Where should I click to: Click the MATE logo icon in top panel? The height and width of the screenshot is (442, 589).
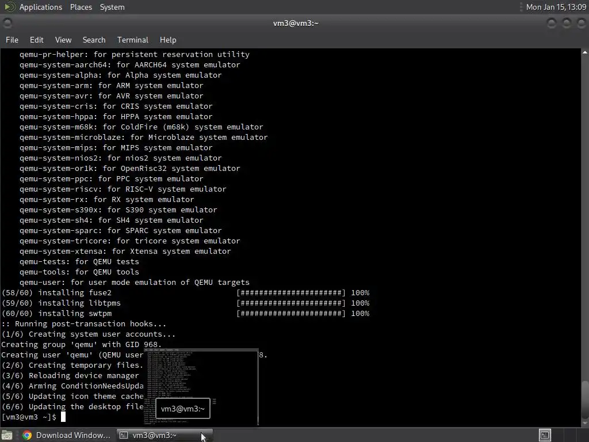click(9, 7)
